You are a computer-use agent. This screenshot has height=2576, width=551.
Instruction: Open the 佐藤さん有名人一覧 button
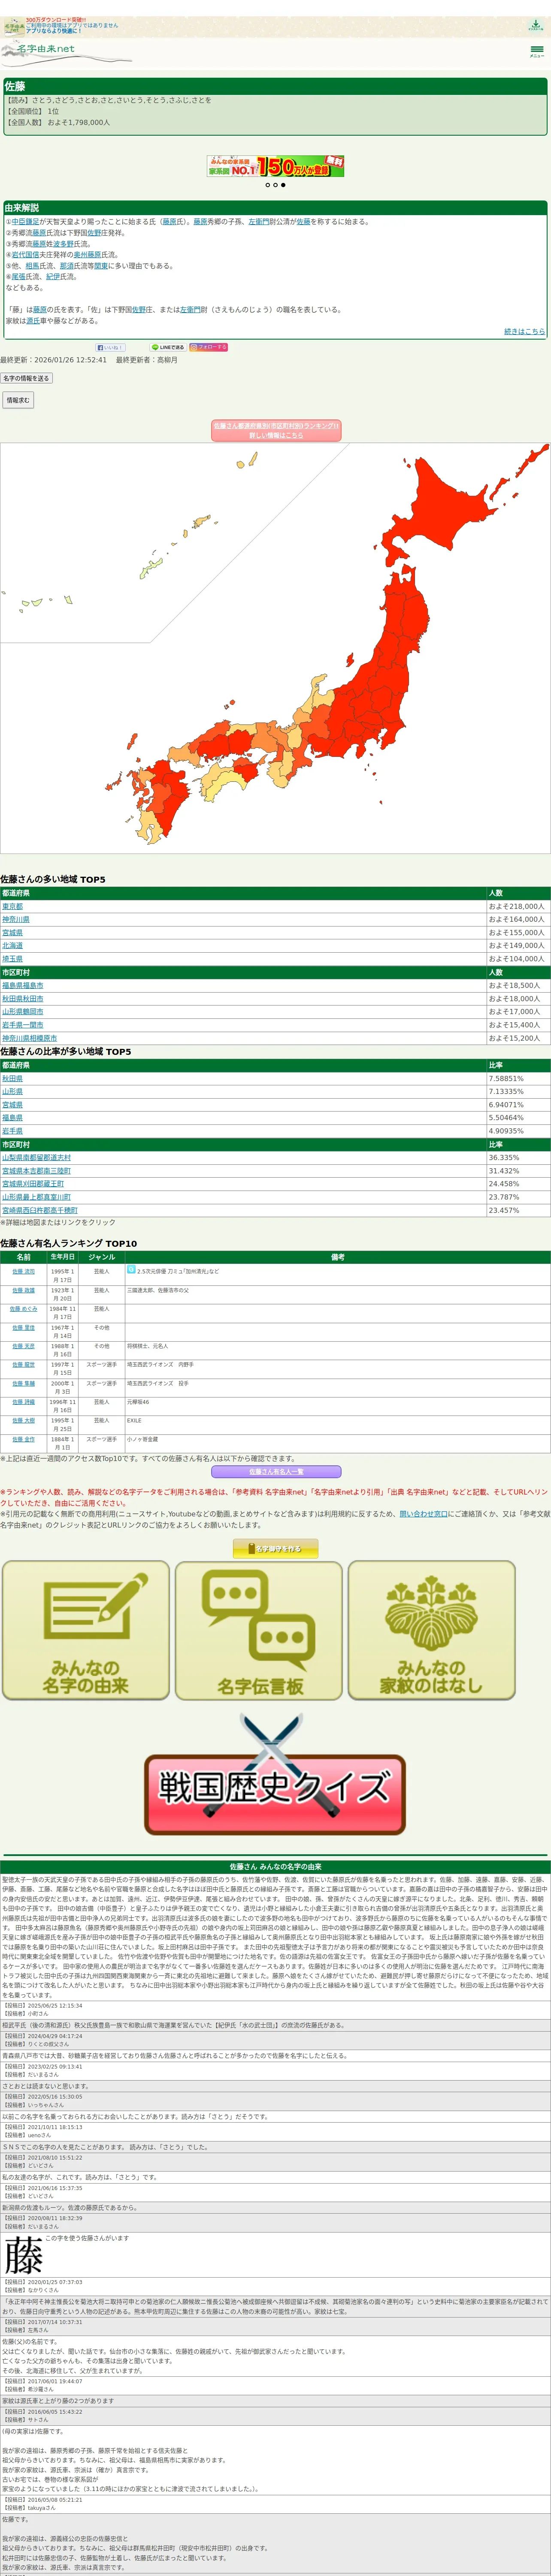tap(276, 1472)
